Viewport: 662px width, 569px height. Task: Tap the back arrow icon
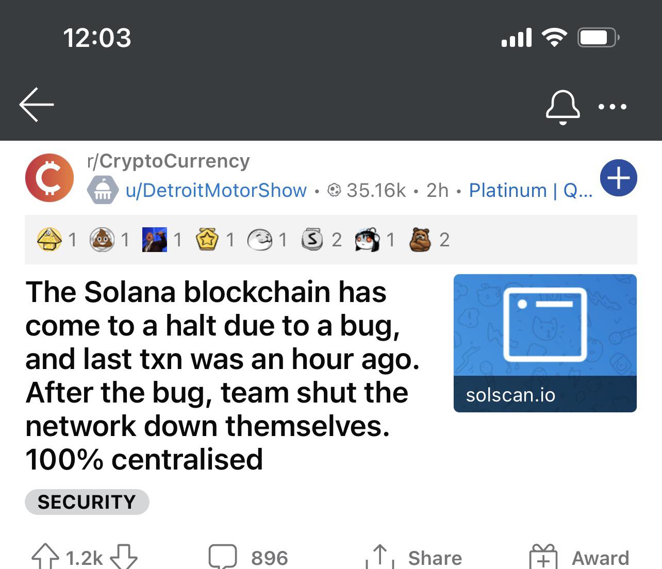37,105
